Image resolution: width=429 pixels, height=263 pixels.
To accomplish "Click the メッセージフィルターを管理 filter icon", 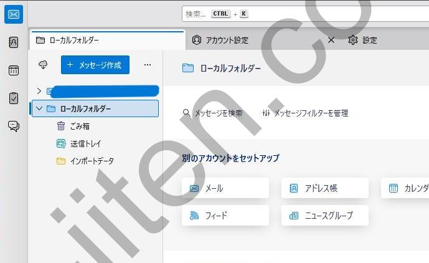I will coord(266,113).
